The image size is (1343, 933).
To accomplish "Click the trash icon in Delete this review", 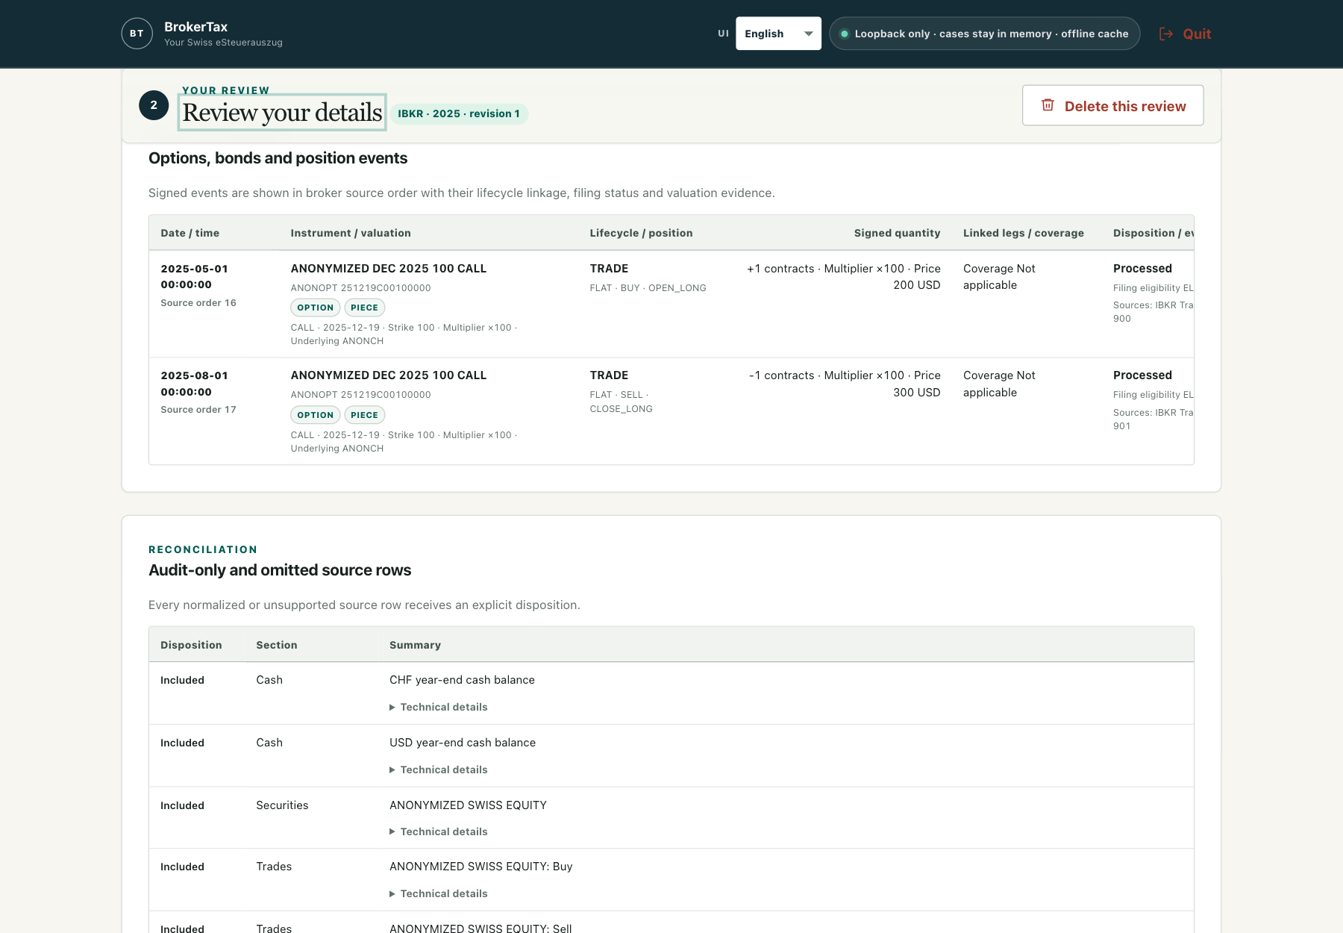I will (x=1048, y=105).
